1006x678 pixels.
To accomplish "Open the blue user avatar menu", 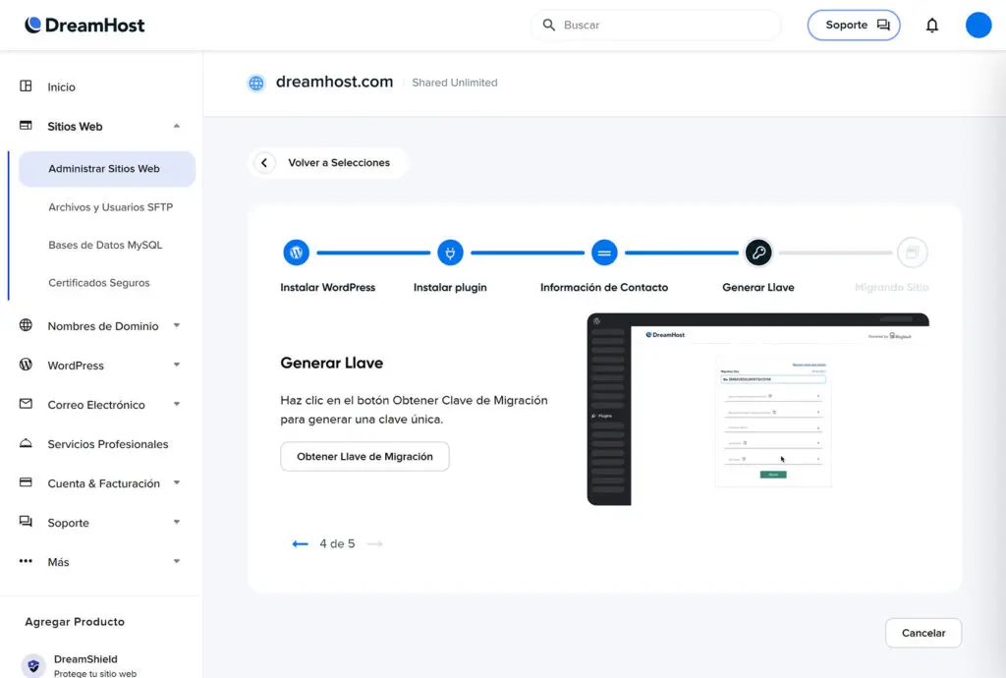I will click(978, 25).
